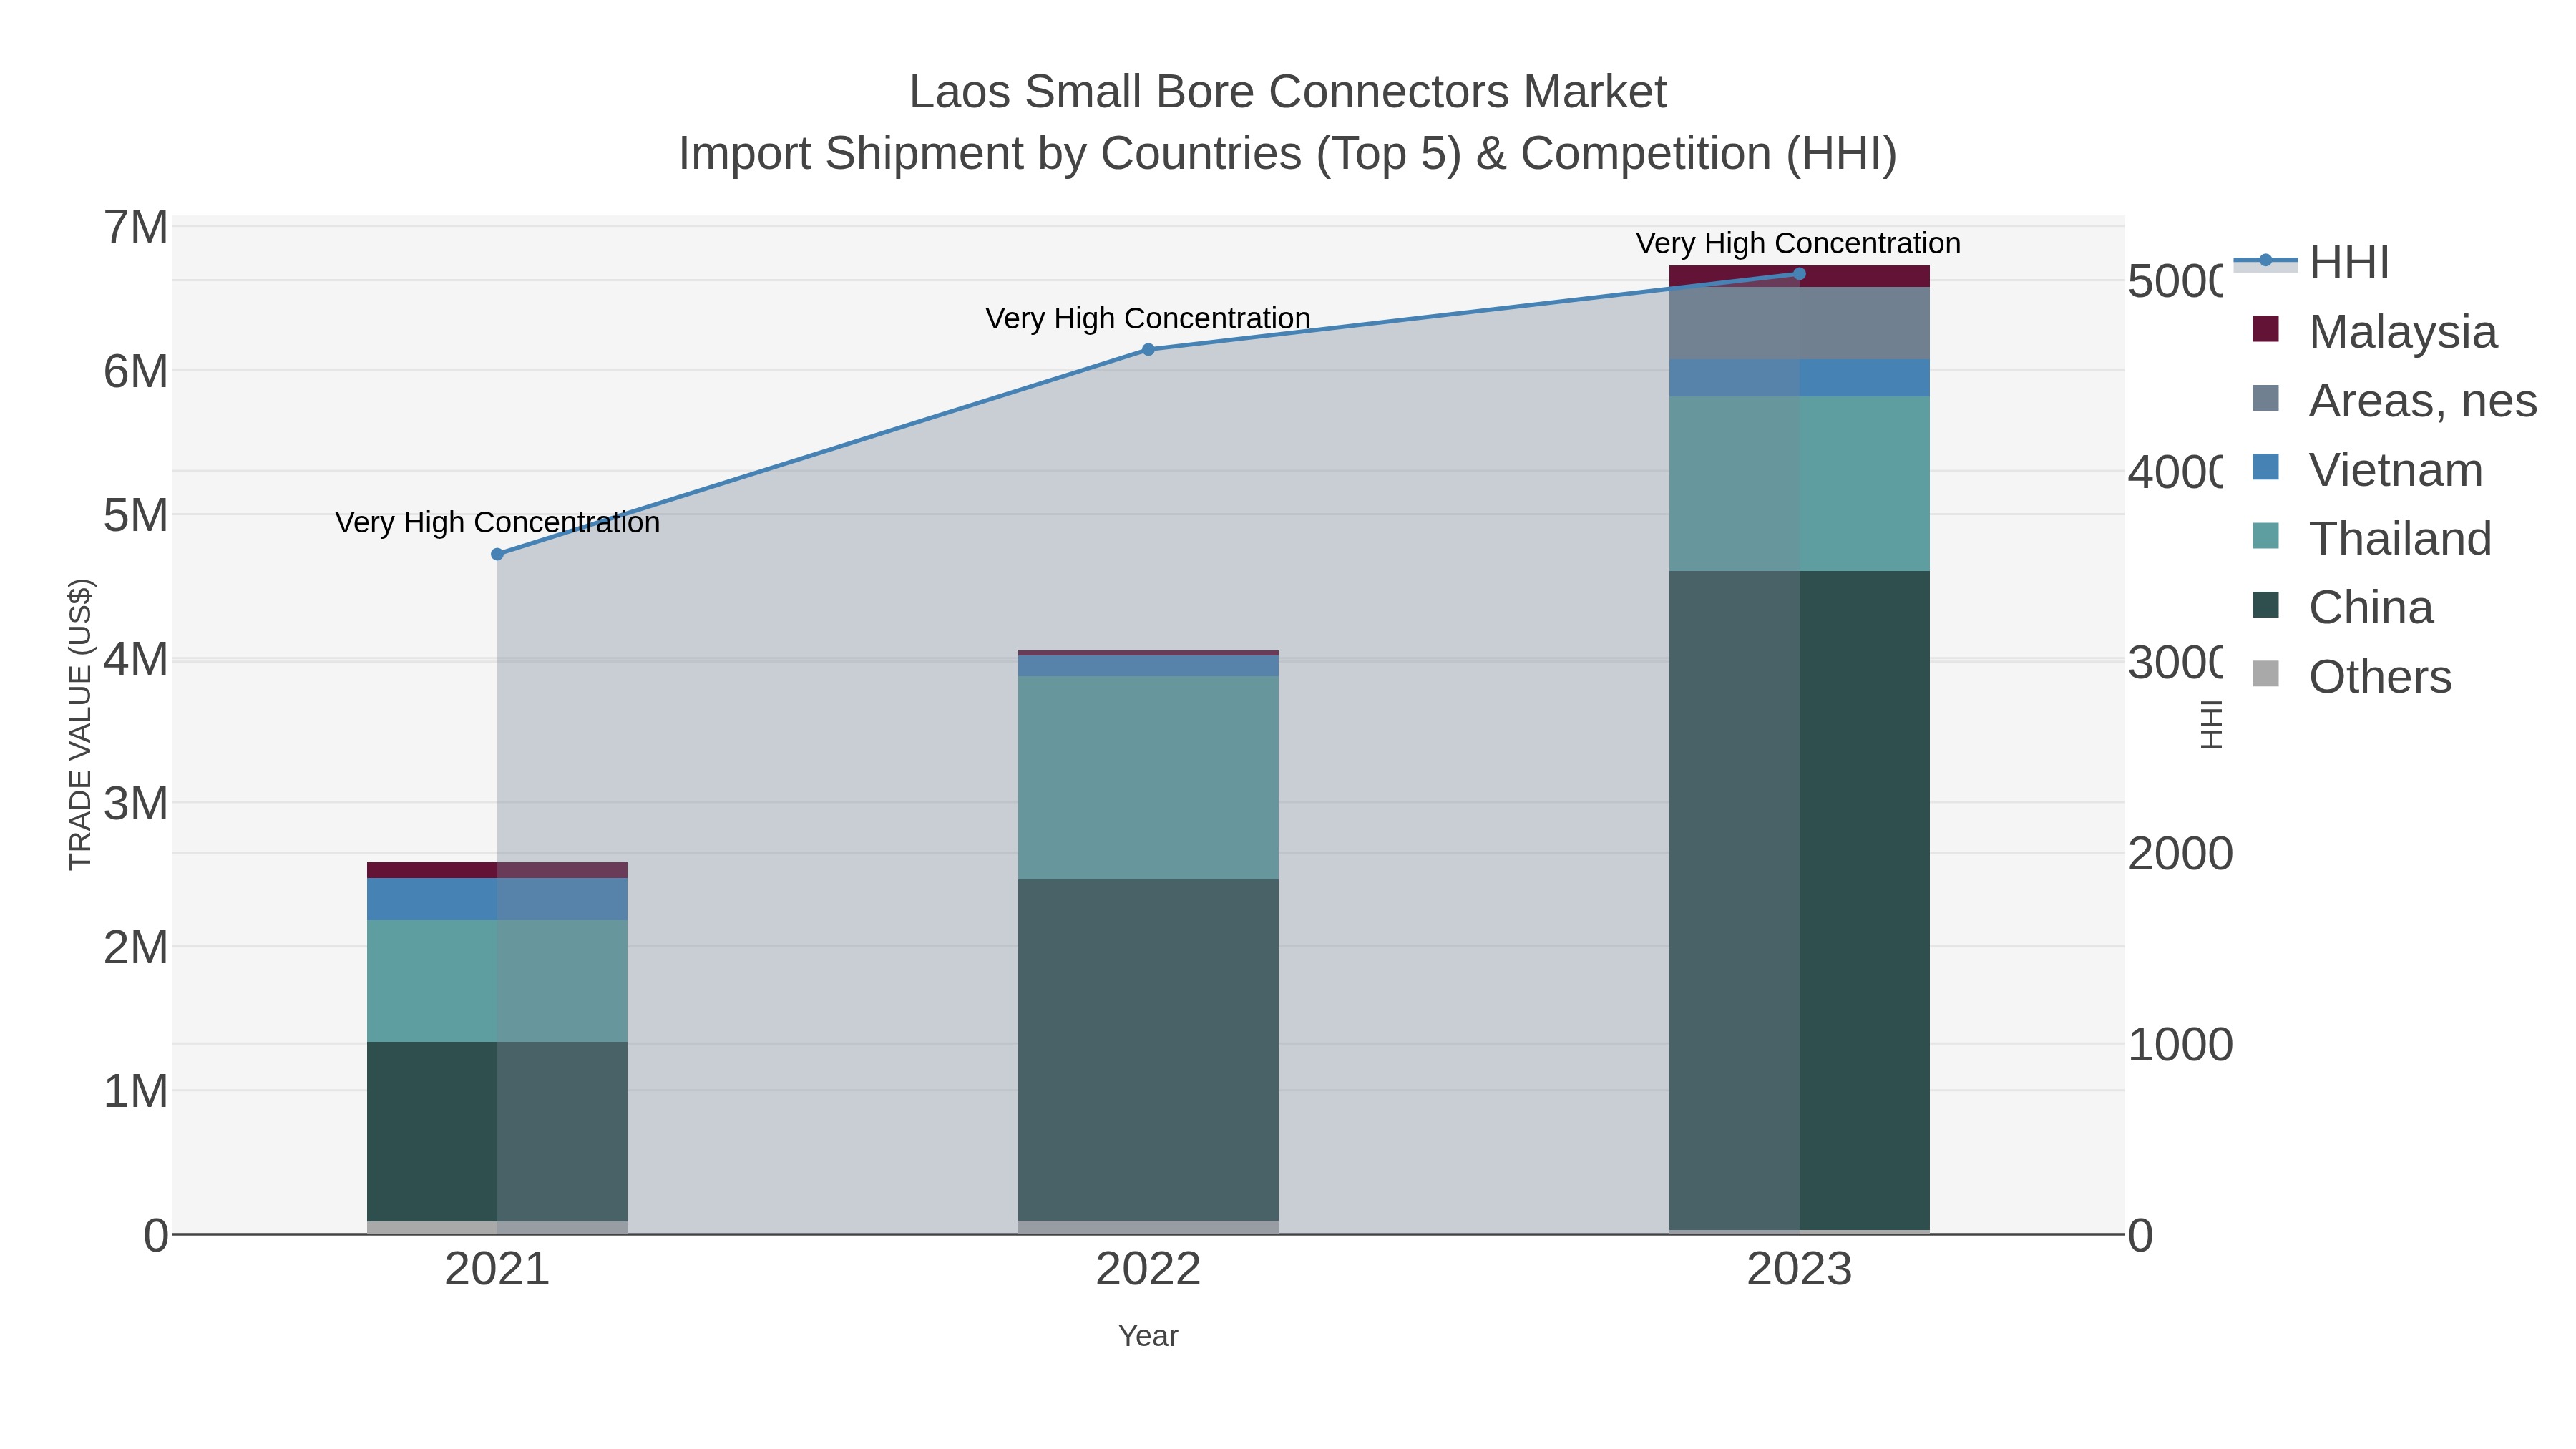This screenshot has width=2576, height=1449.
Task: Click the Areas, nes slate legend swatch
Action: coord(2265,398)
